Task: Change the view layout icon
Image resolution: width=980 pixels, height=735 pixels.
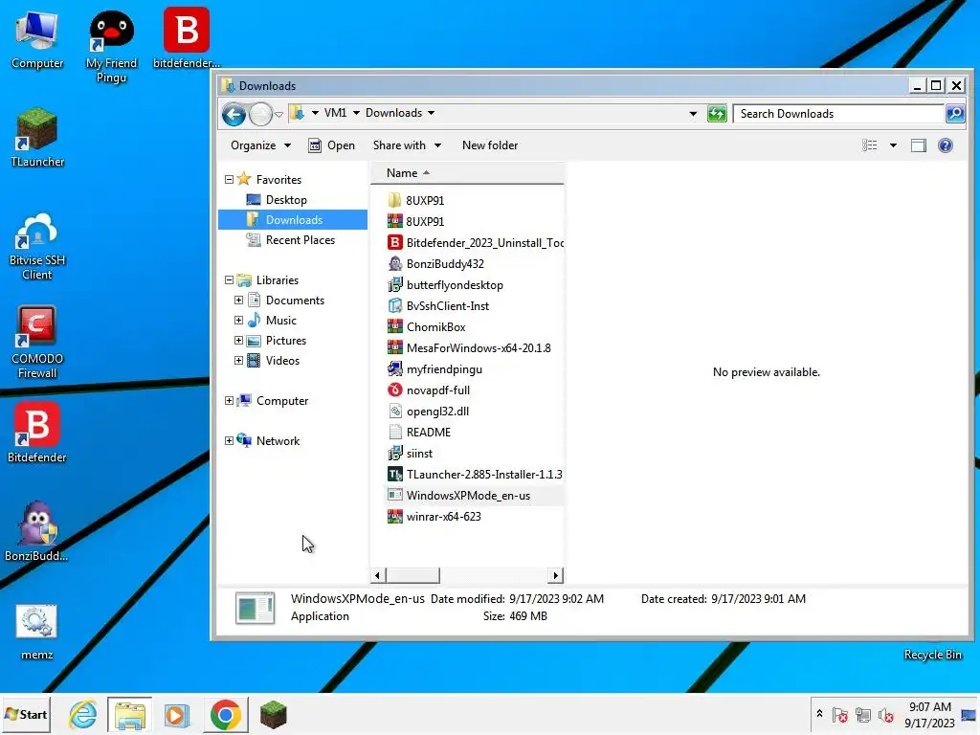Action: (869, 145)
